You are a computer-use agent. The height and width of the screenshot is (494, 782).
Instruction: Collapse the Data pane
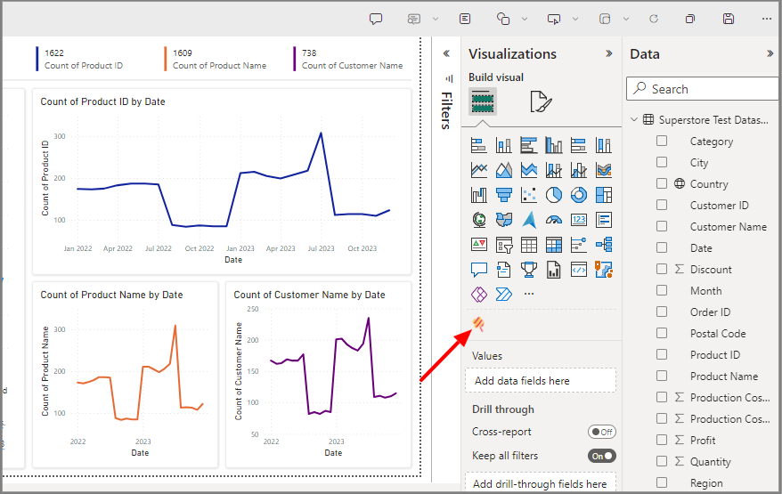(x=770, y=53)
